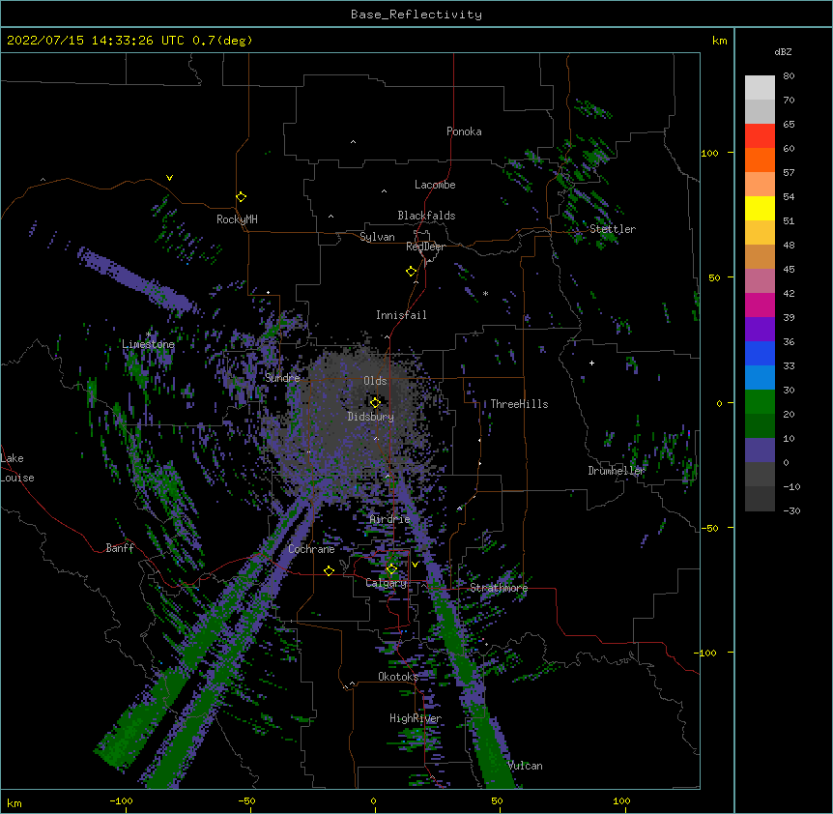Viewport: 833px width, 814px height.
Task: Select the Olds town label
Action: tap(375, 381)
